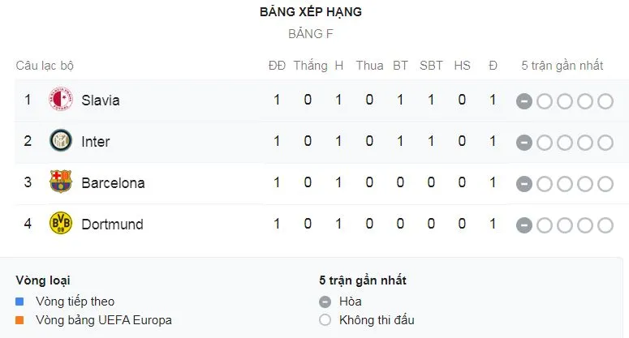Click the Dortmund club crest icon
Image resolution: width=629 pixels, height=338 pixels.
pos(61,224)
